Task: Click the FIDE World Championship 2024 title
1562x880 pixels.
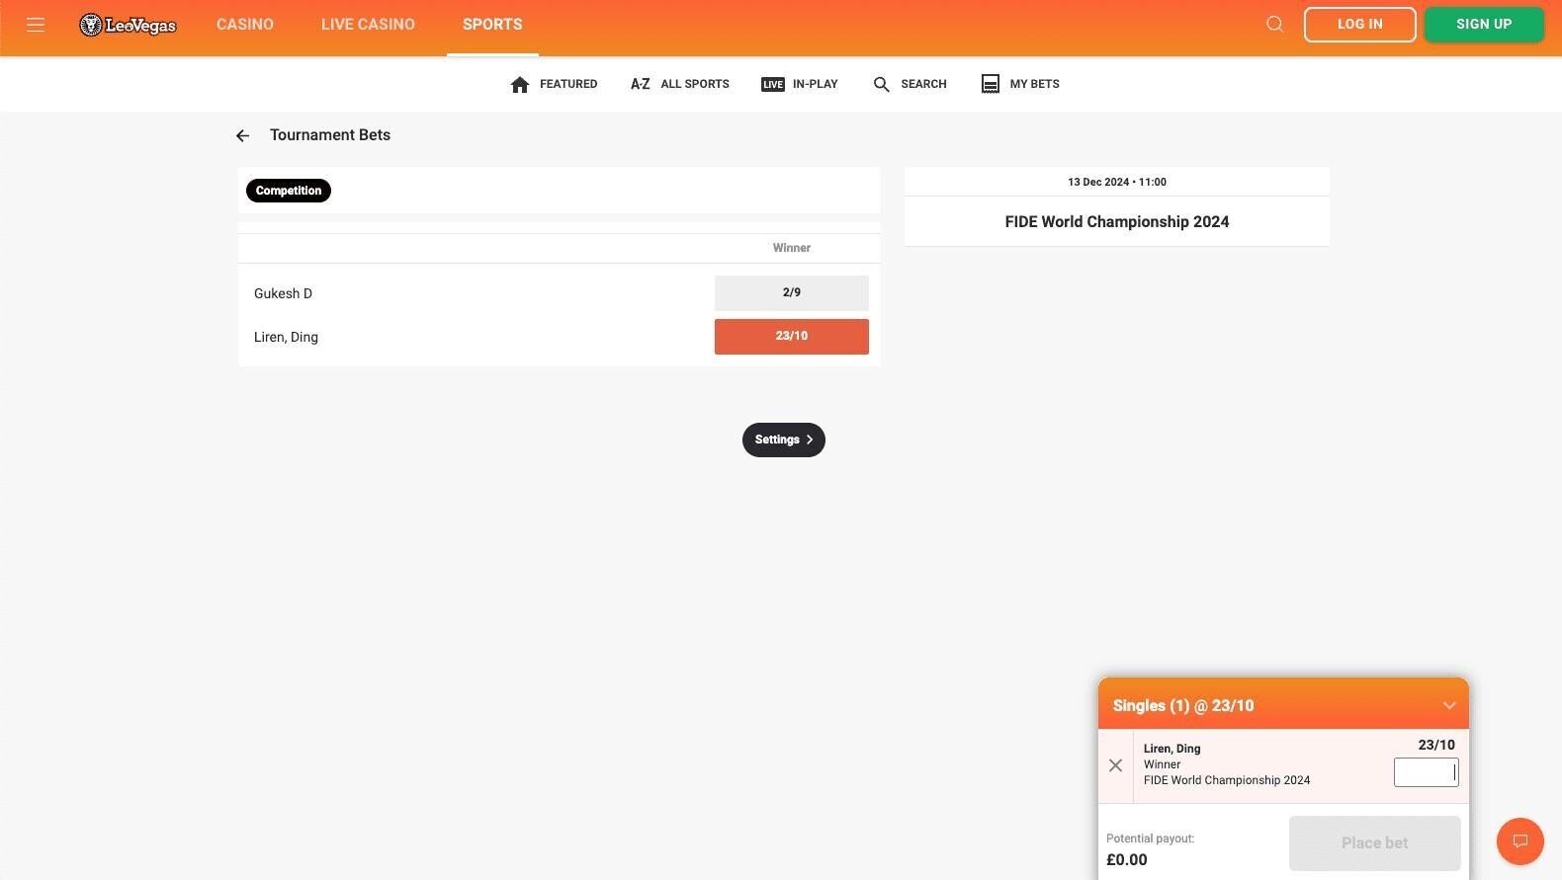Action: click(x=1117, y=222)
